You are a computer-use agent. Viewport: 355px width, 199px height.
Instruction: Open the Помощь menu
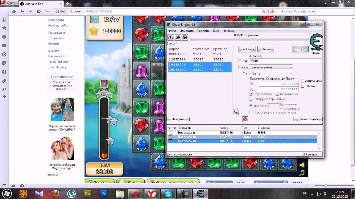click(x=229, y=31)
